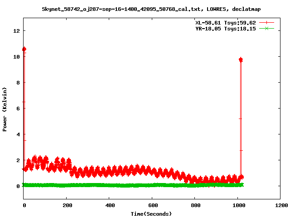Click the y-axis tick label 4
Image resolution: width=290 pixels, height=218 pixels.
18,134
